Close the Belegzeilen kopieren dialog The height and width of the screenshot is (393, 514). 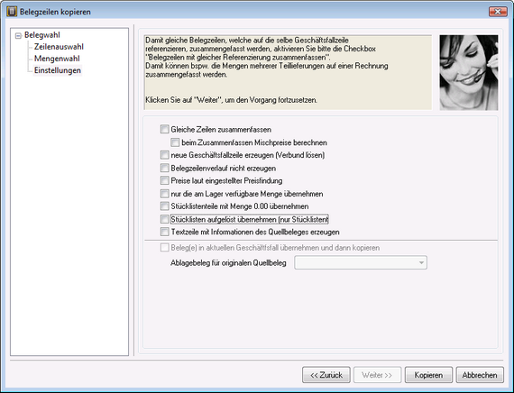pyautogui.click(x=498, y=12)
